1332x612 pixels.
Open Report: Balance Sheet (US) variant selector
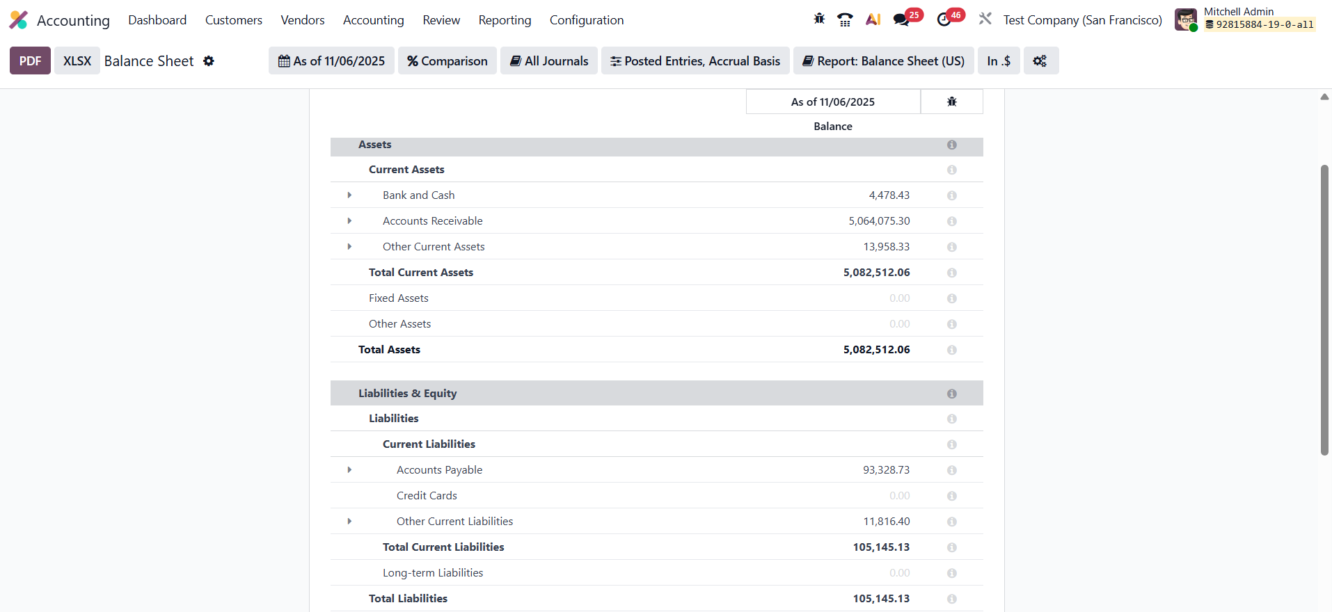coord(884,61)
